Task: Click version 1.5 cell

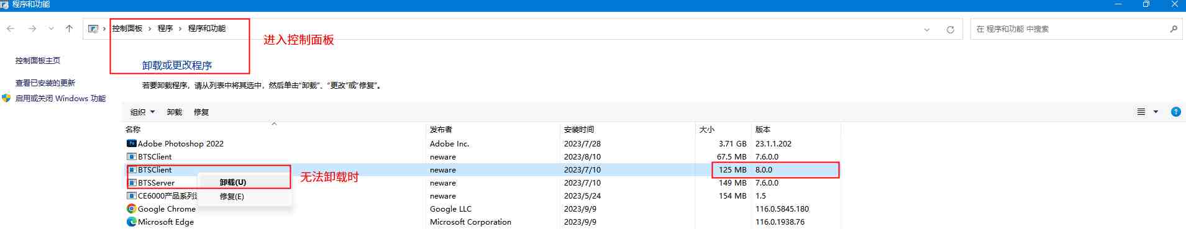Action: tap(760, 195)
